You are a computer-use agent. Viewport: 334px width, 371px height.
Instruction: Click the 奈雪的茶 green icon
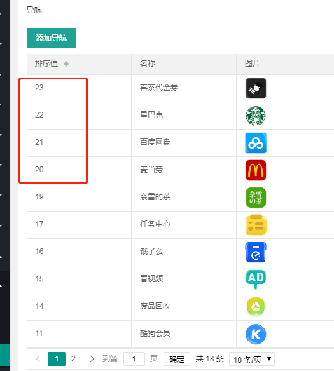(x=256, y=198)
